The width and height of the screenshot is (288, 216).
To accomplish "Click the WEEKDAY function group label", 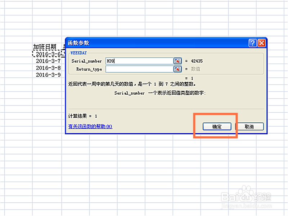I will (x=78, y=53).
